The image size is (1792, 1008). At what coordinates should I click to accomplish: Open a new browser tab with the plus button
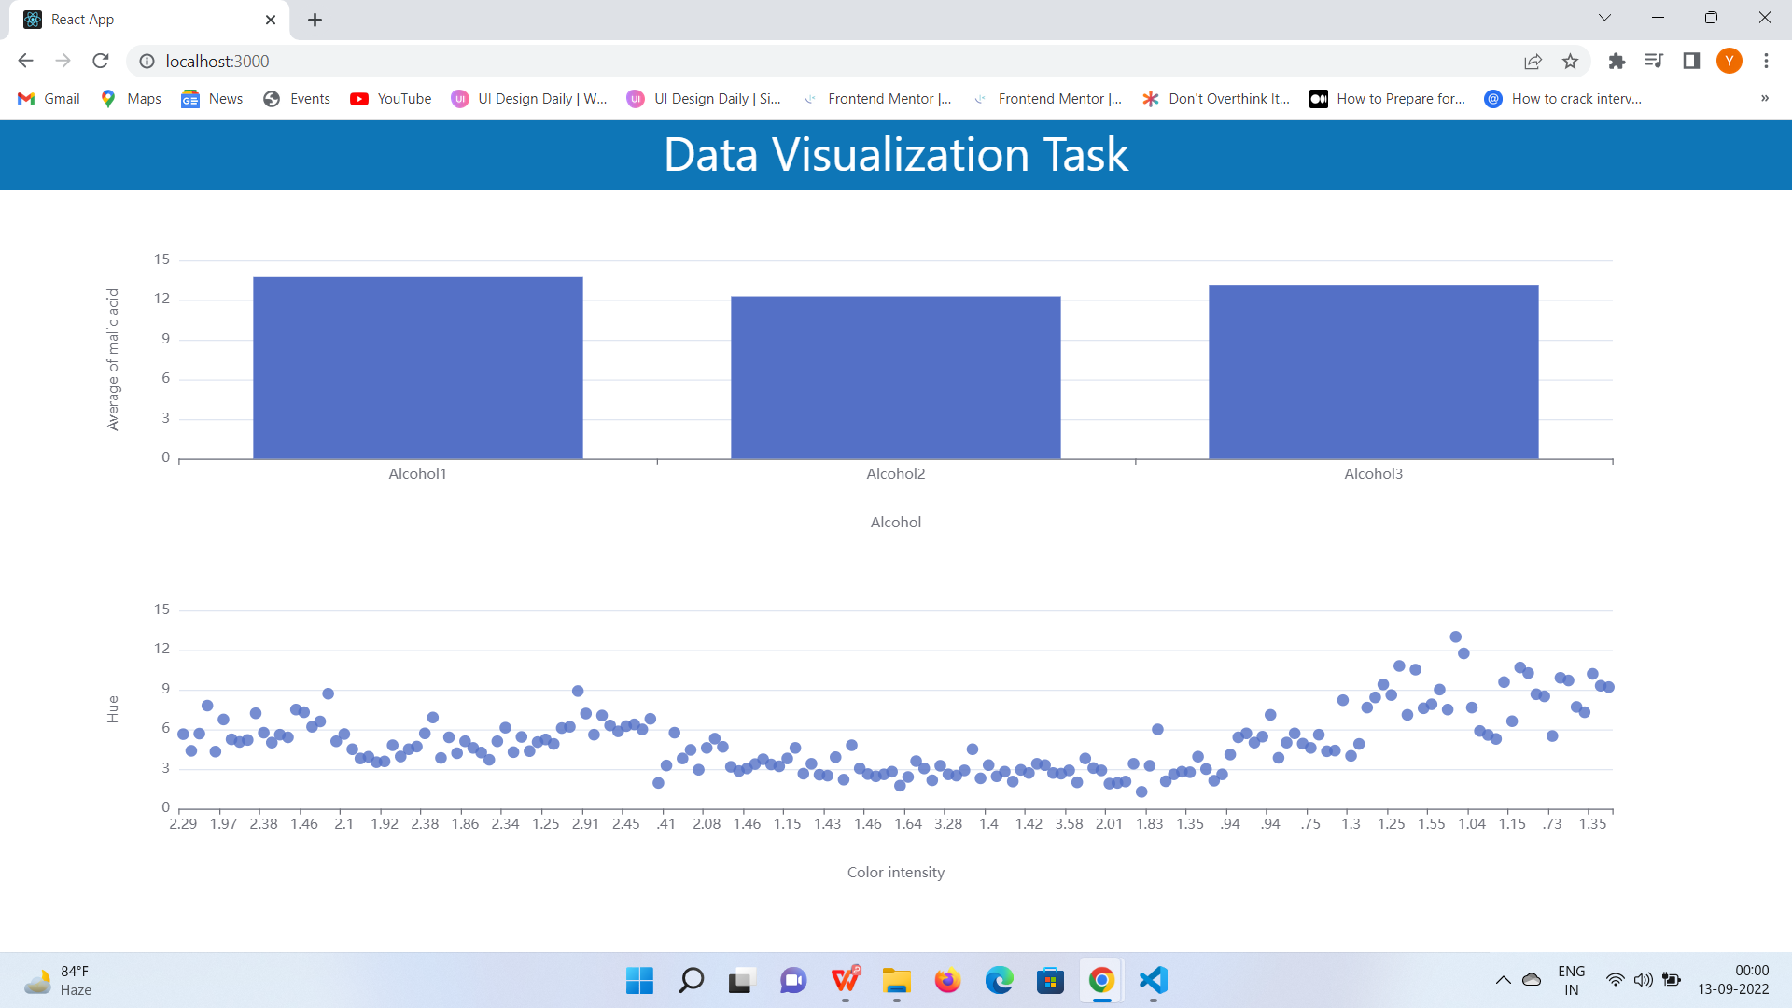coord(315,19)
